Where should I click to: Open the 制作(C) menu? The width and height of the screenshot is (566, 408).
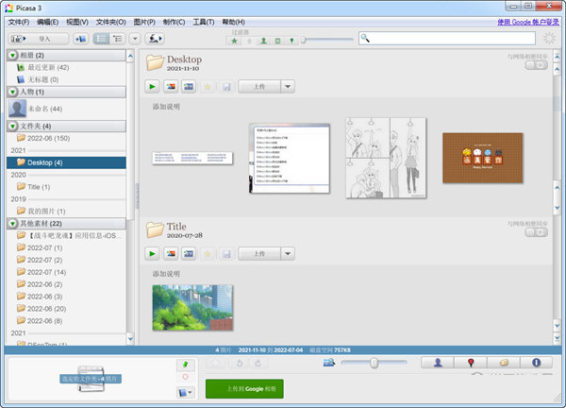point(174,21)
